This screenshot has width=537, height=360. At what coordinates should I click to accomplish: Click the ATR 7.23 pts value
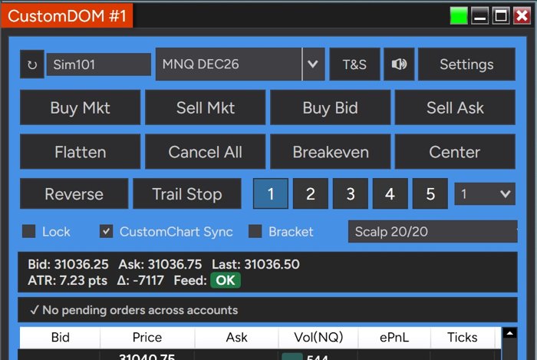pyautogui.click(x=68, y=280)
